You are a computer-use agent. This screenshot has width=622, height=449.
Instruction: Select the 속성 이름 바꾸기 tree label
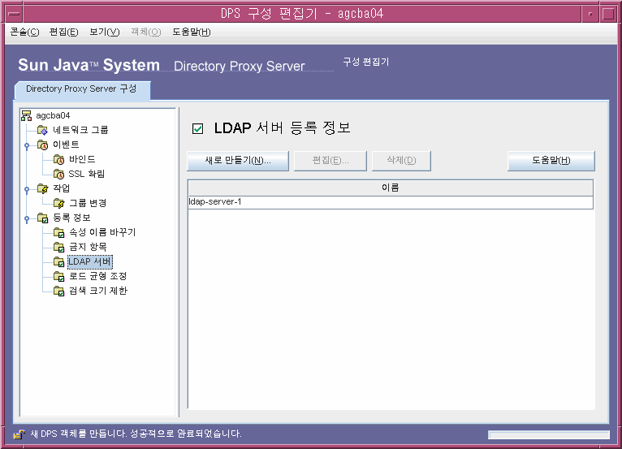click(102, 232)
